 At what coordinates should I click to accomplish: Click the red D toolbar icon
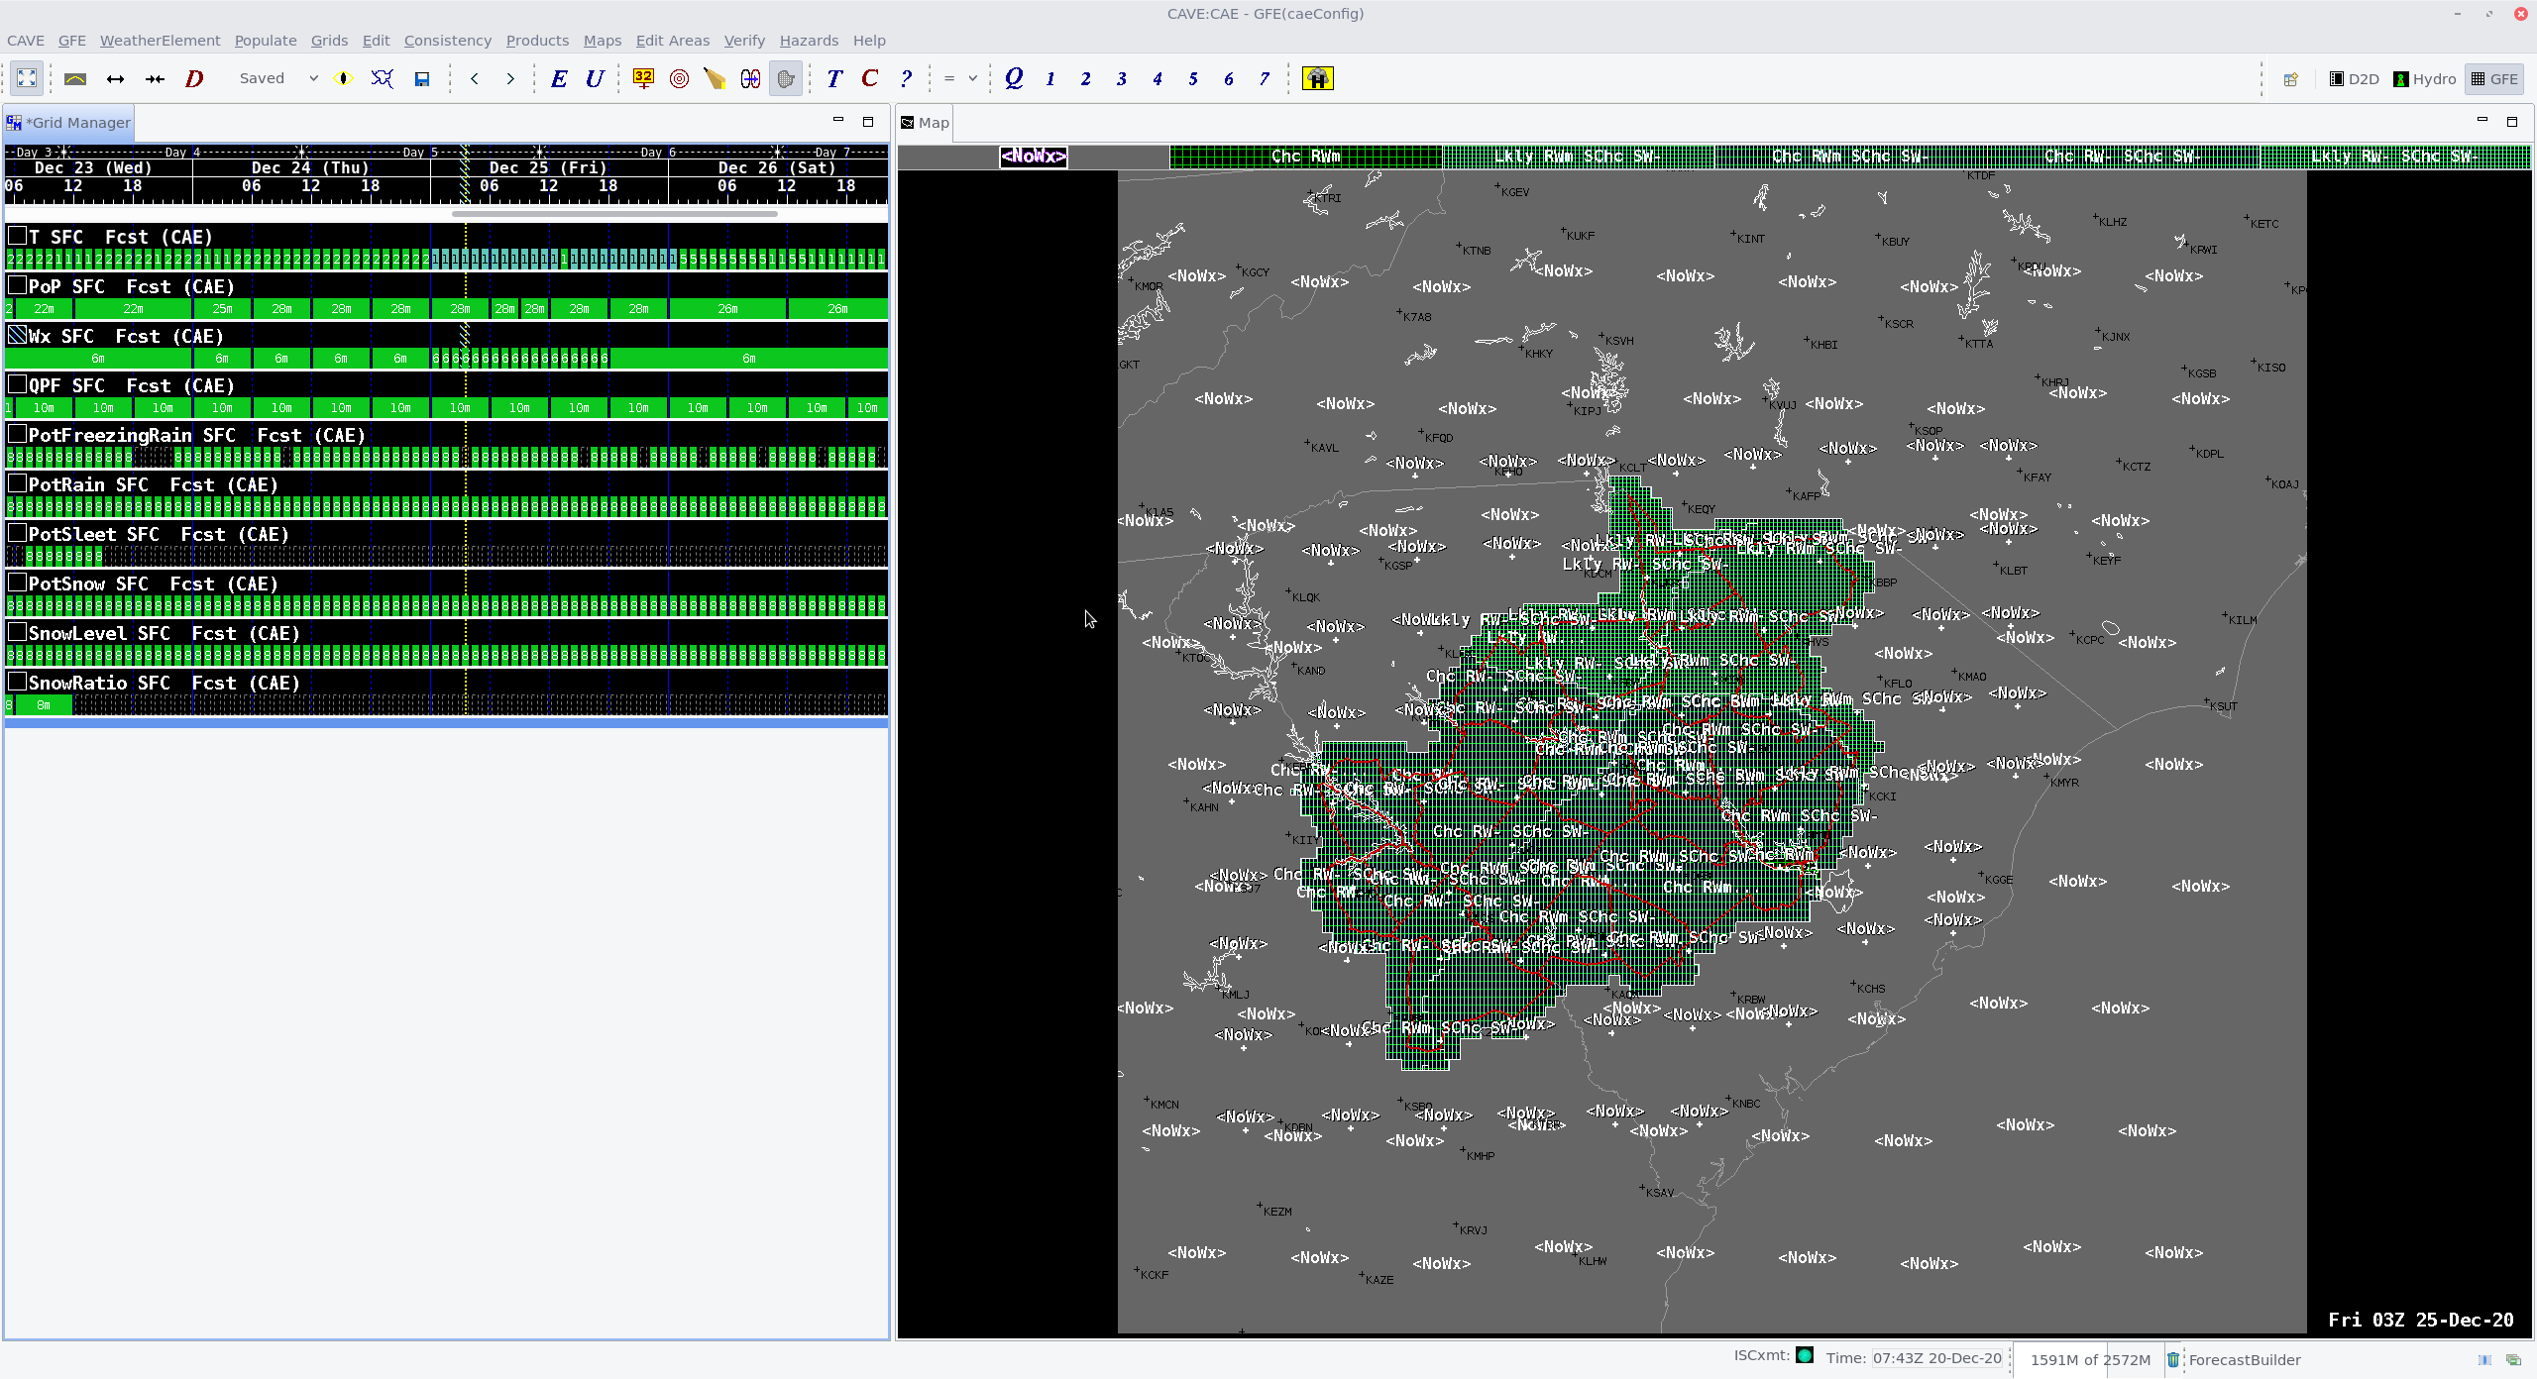coord(194,78)
